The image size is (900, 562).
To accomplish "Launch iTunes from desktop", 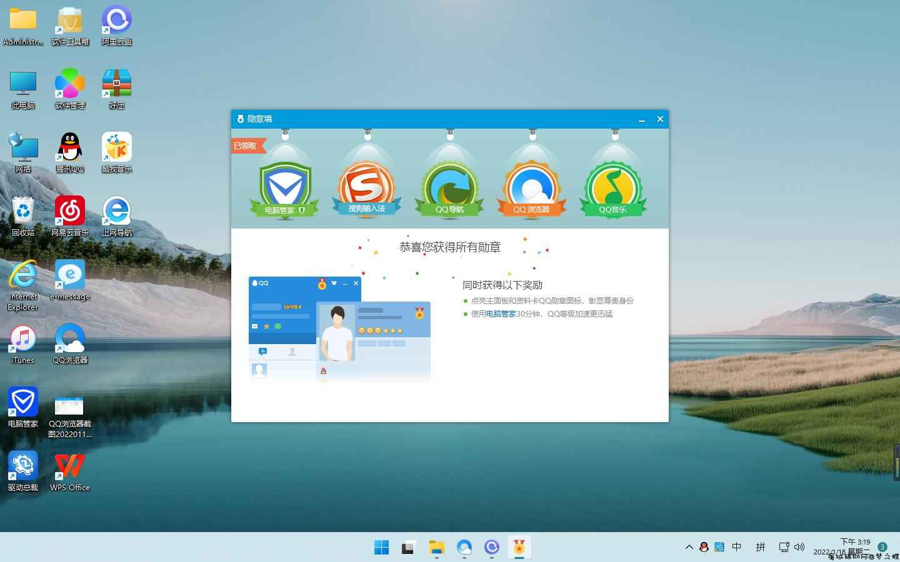I will tap(23, 344).
